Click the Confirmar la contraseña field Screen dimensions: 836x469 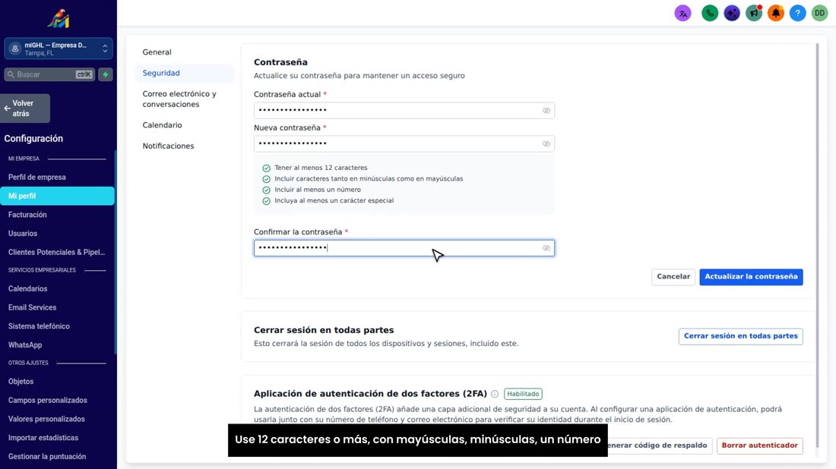[x=404, y=248]
